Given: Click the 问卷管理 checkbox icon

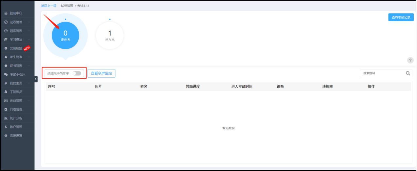Looking at the screenshot, I should click(x=6, y=109).
